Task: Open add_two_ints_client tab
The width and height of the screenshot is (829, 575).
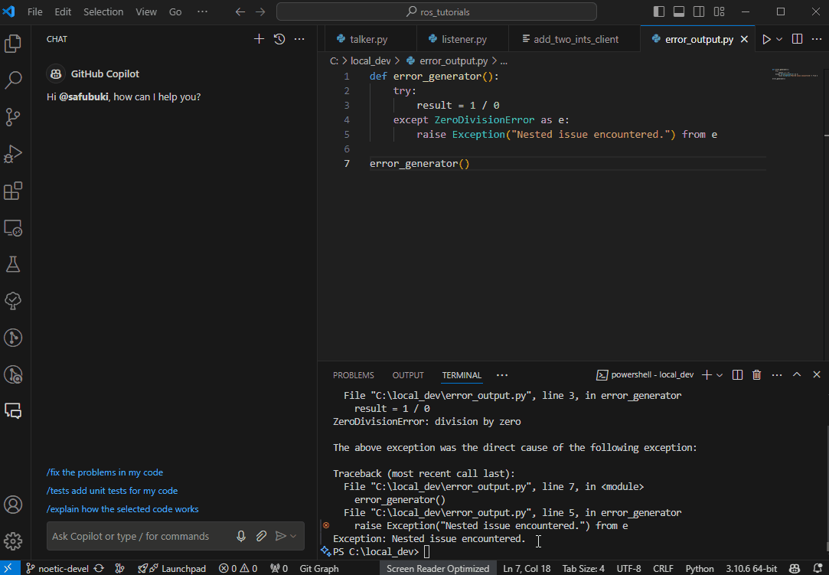Action: 575,39
